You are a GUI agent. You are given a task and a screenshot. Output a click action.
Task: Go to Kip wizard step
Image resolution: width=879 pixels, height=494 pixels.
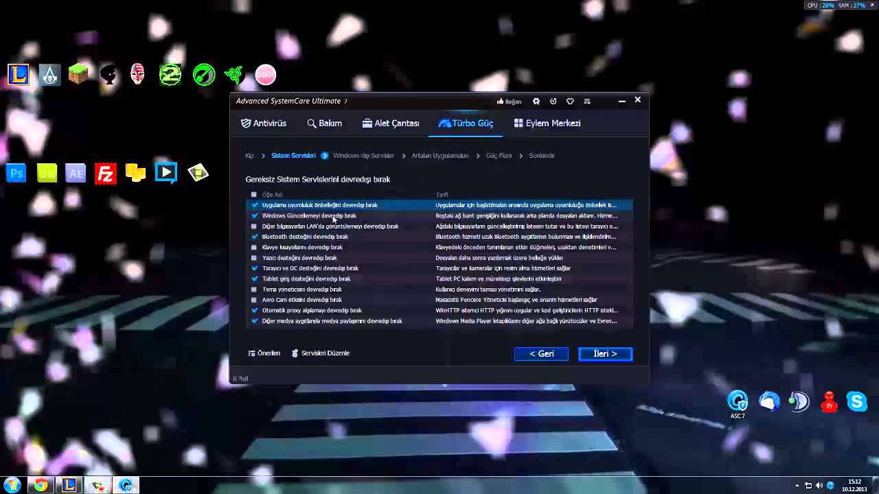249,156
